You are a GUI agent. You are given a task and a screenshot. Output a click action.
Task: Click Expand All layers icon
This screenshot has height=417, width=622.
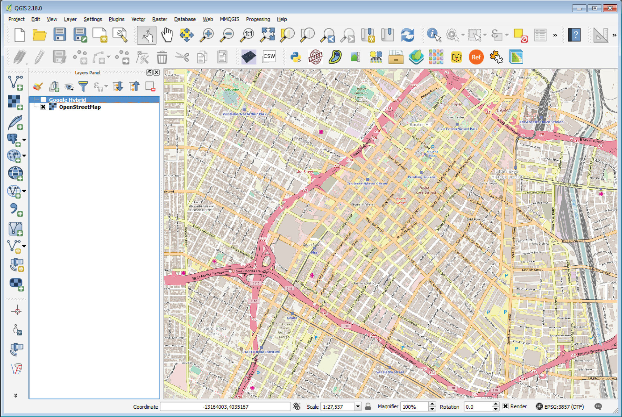[118, 86]
